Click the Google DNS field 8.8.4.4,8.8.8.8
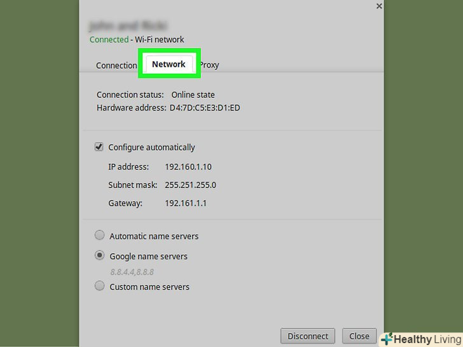The width and height of the screenshot is (463, 347). [x=132, y=272]
